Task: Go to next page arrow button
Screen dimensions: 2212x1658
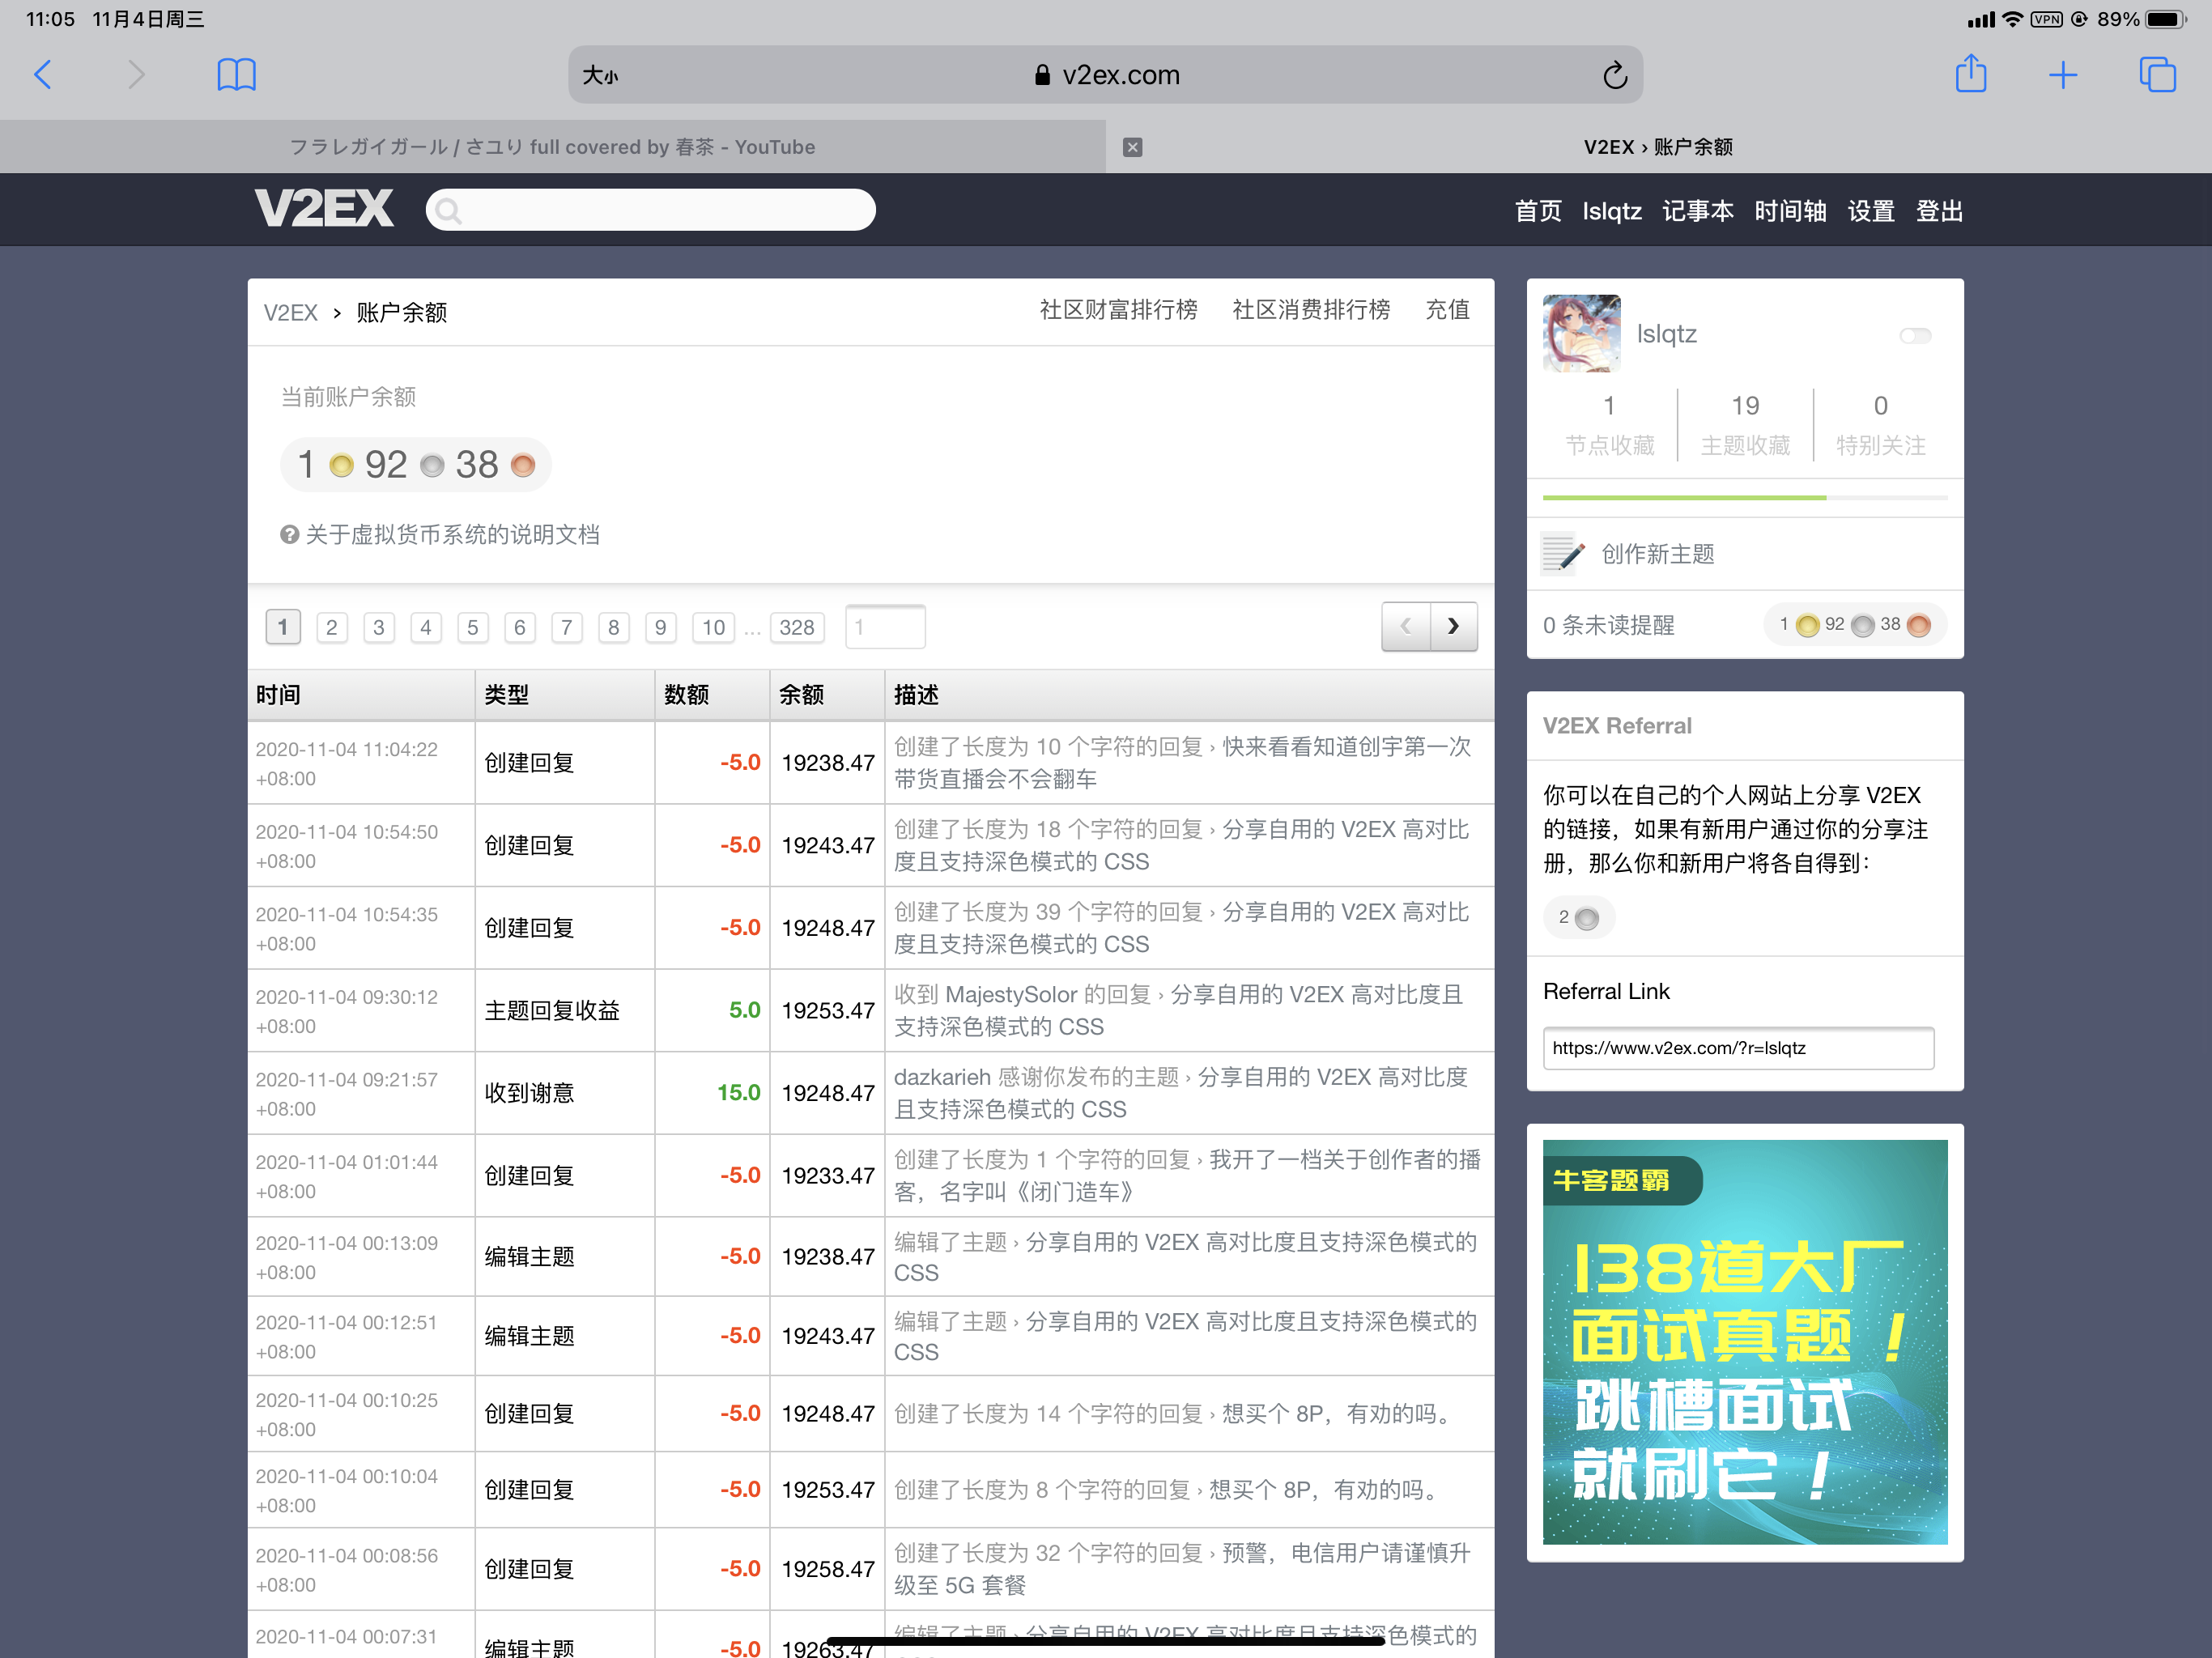Action: pyautogui.click(x=1453, y=627)
